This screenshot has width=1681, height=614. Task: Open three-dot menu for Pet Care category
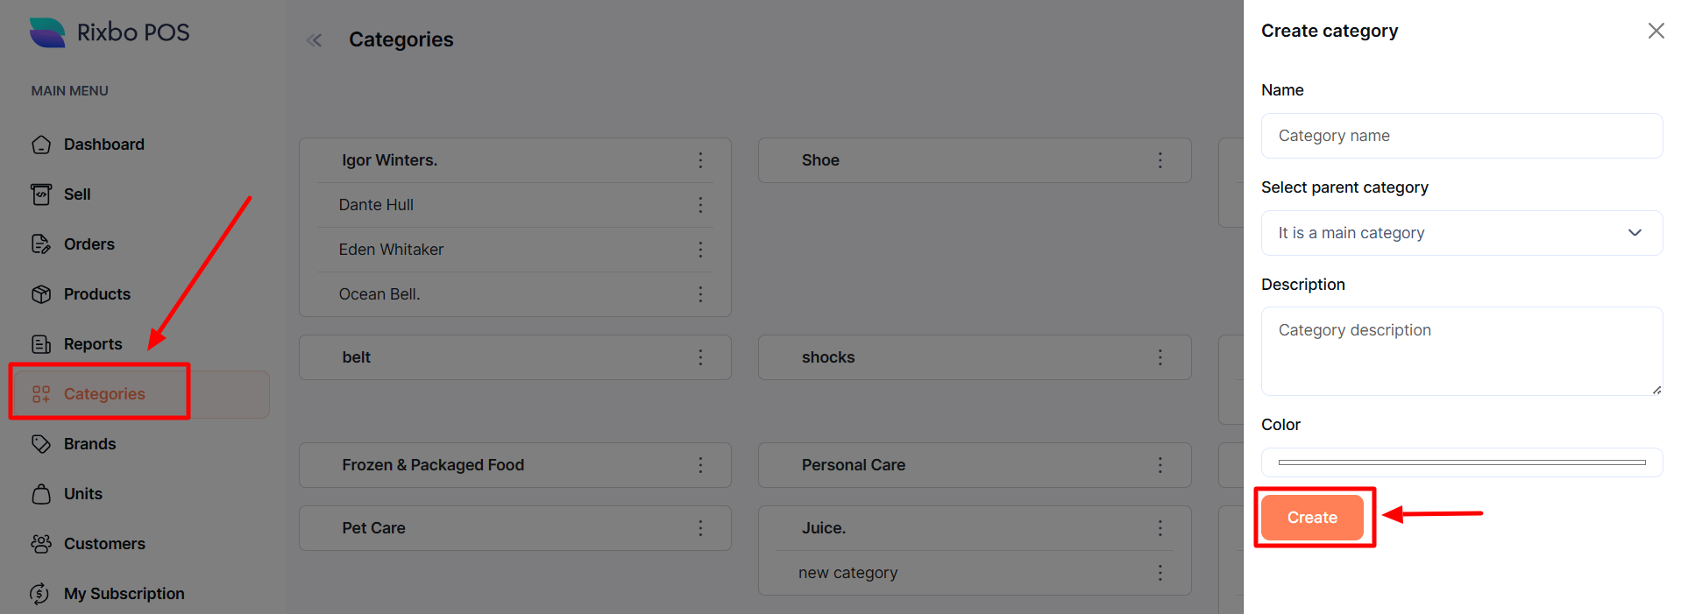click(700, 528)
